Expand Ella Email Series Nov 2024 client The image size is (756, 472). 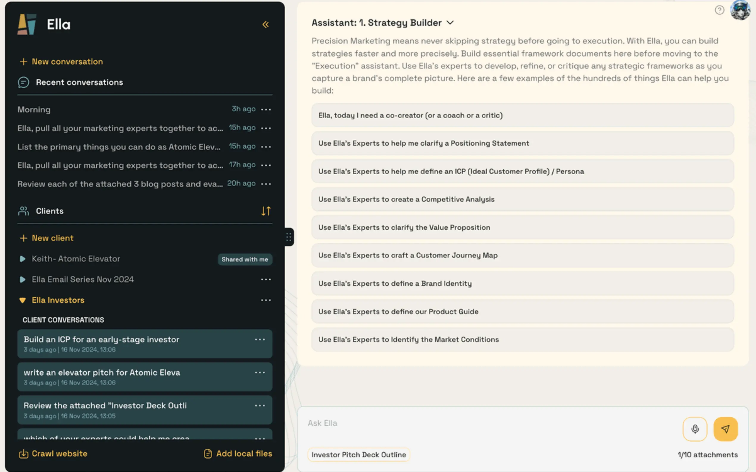coord(23,279)
